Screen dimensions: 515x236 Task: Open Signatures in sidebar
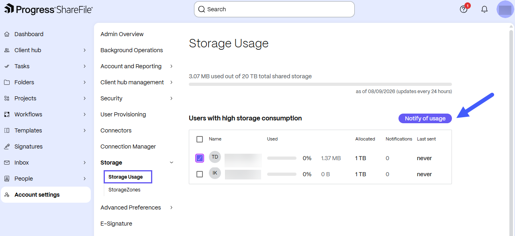(x=29, y=146)
